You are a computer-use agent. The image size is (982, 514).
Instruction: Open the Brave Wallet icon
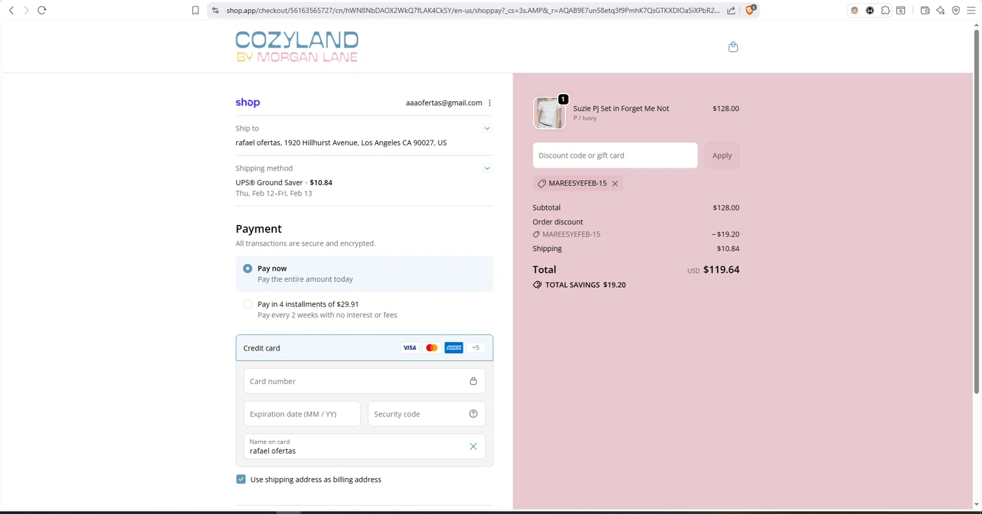pos(925,10)
